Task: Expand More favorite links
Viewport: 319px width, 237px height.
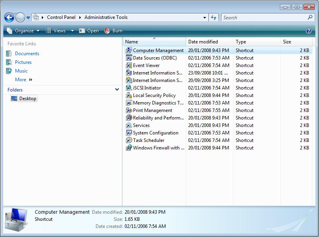Action: [24, 80]
